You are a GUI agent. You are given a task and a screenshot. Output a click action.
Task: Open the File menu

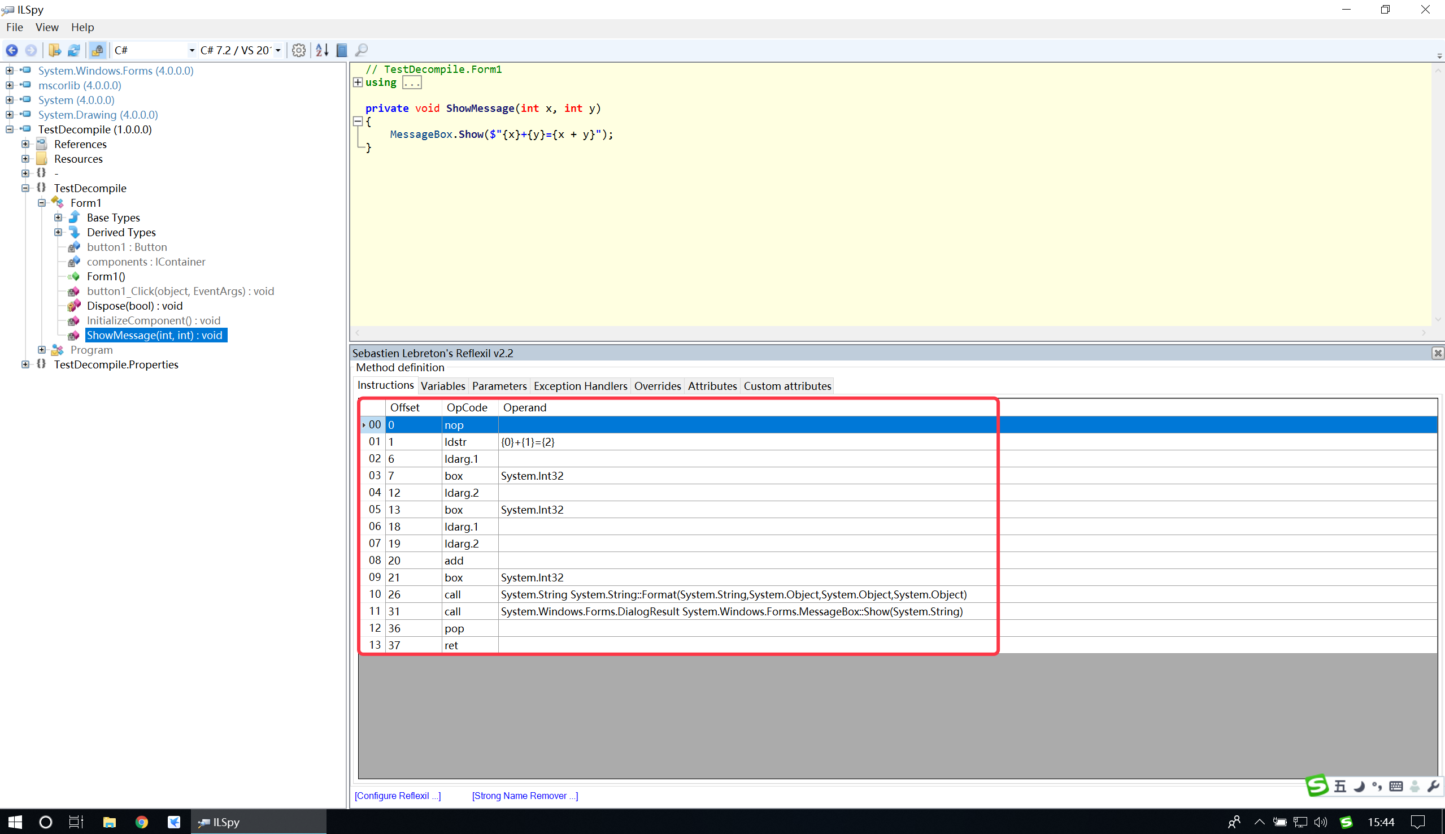point(14,27)
